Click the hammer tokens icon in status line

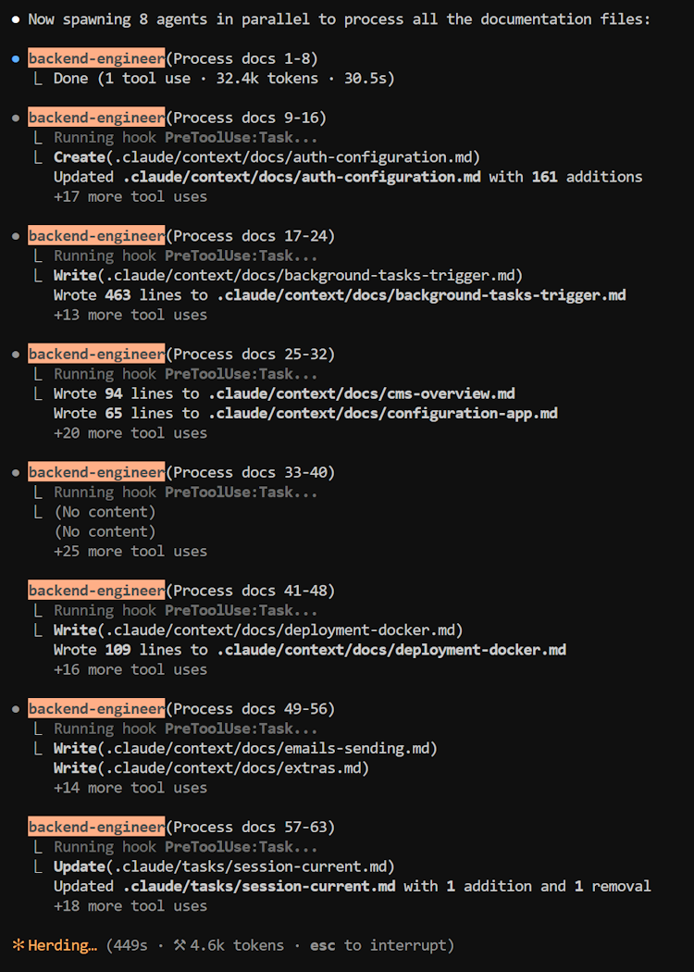pos(180,945)
